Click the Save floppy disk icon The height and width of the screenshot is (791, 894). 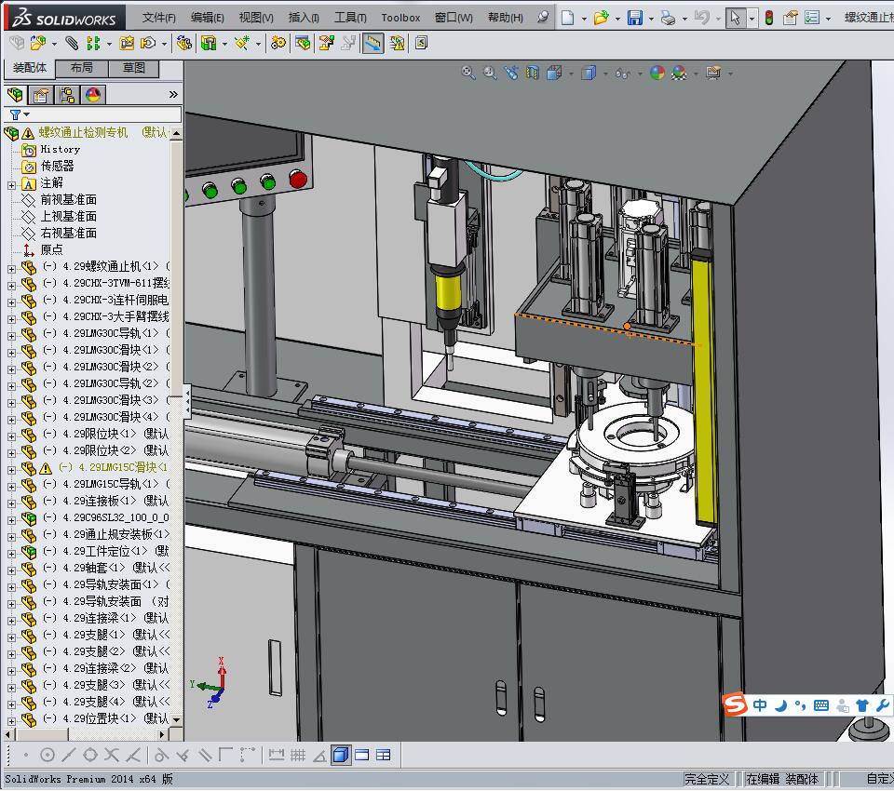[x=634, y=18]
